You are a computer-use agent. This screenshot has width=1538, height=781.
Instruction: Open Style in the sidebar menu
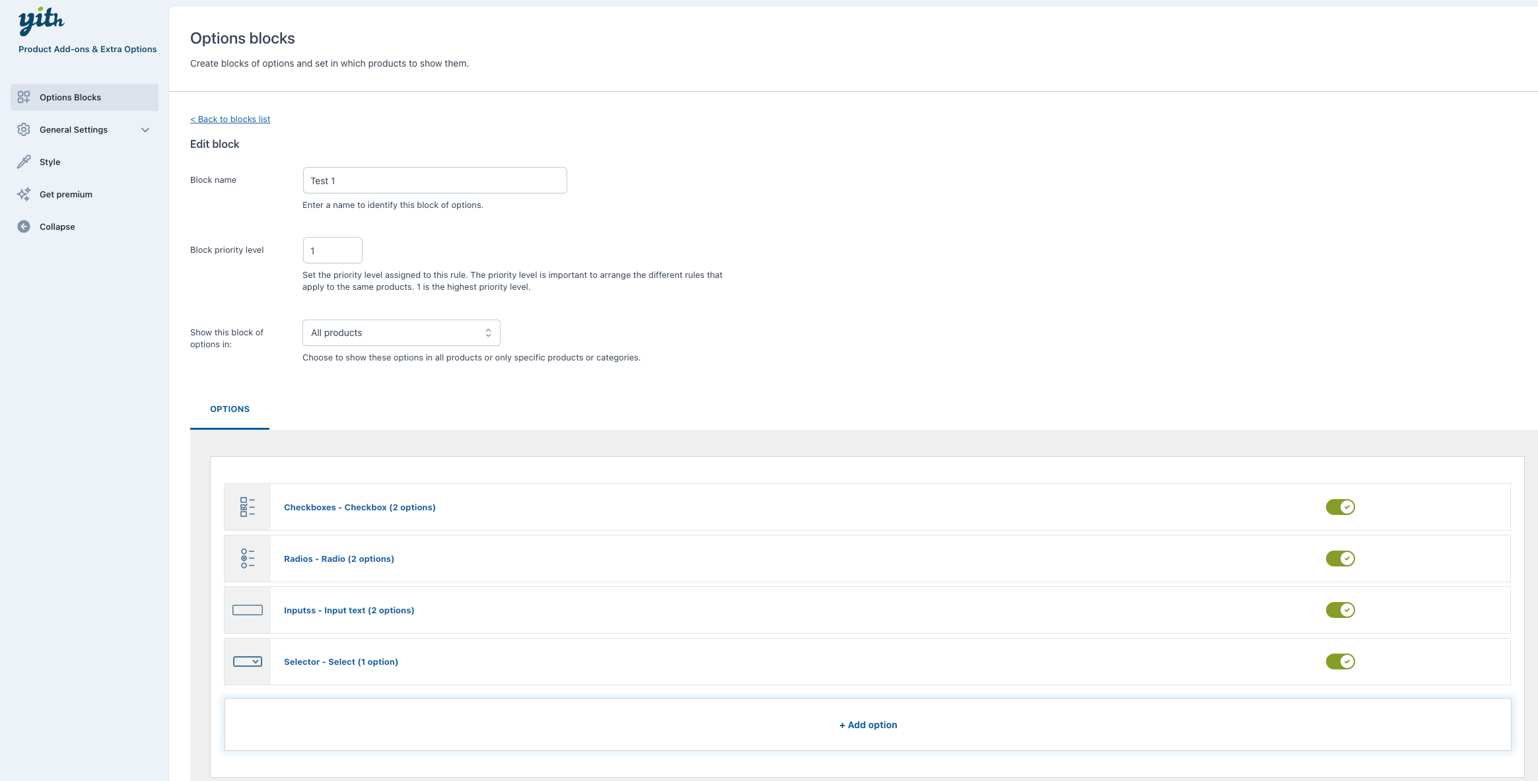point(50,162)
